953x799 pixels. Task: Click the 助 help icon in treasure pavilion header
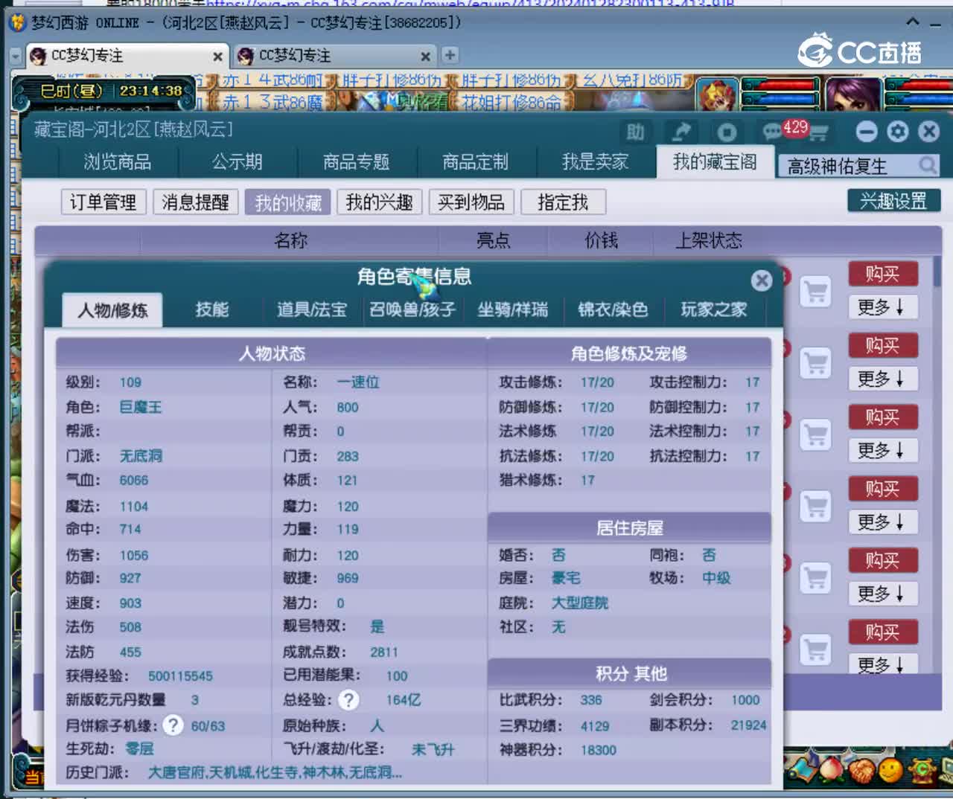(635, 132)
